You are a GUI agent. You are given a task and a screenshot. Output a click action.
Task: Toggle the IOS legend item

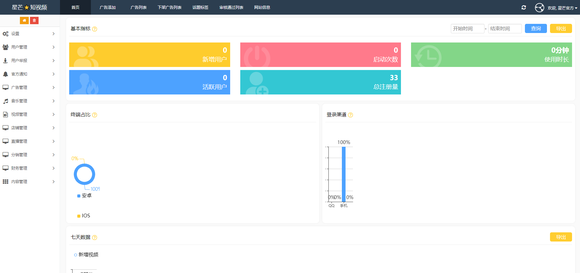coord(84,216)
